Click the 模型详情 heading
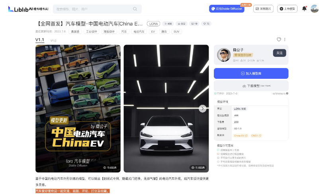This screenshot has height=195, width=319. 222,102
